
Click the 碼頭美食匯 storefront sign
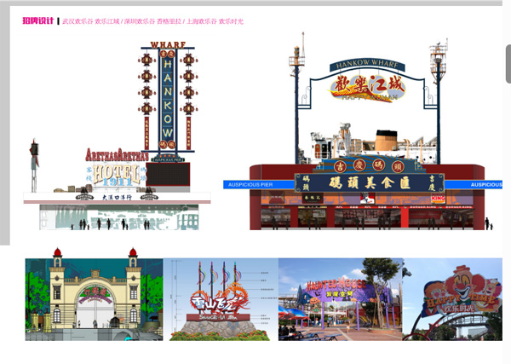[368, 183]
